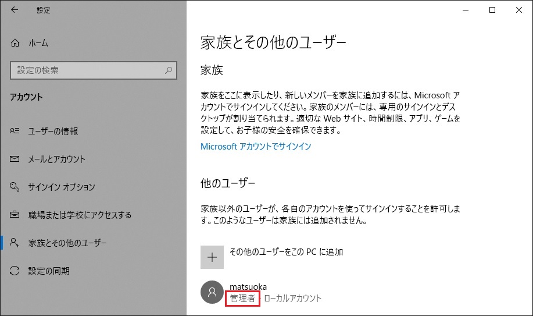Click the 家族 section heading
533x316 pixels.
212,70
